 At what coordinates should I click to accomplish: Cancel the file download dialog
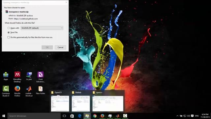[60, 47]
